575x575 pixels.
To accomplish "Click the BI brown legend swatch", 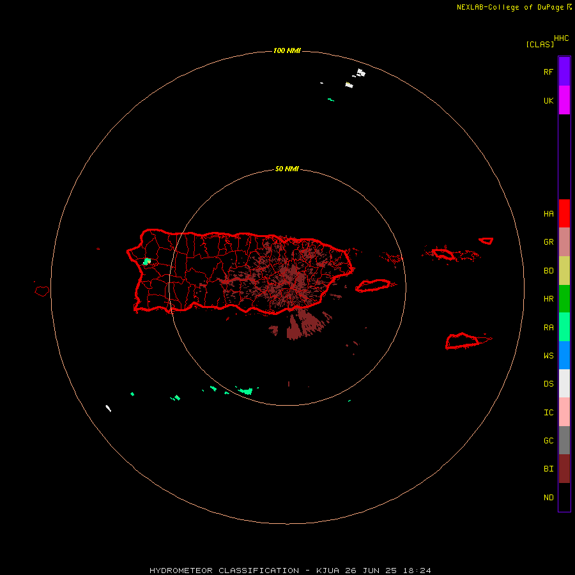I will click(564, 469).
